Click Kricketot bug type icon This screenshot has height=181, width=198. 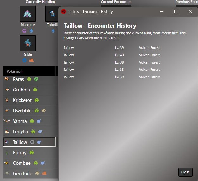tap(37, 100)
